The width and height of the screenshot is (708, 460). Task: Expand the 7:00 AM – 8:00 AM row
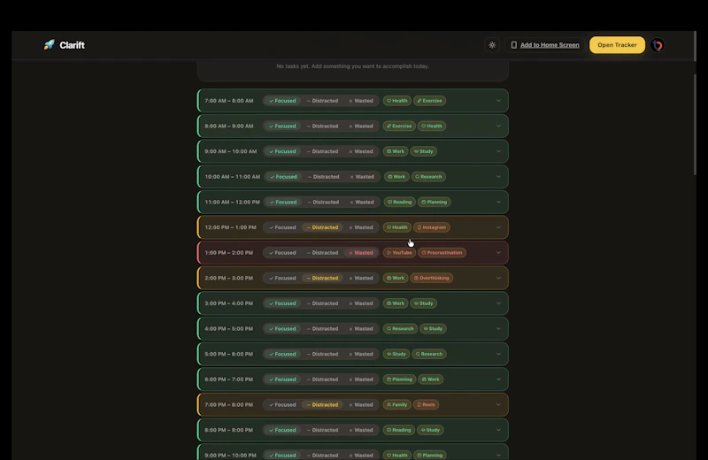(498, 101)
